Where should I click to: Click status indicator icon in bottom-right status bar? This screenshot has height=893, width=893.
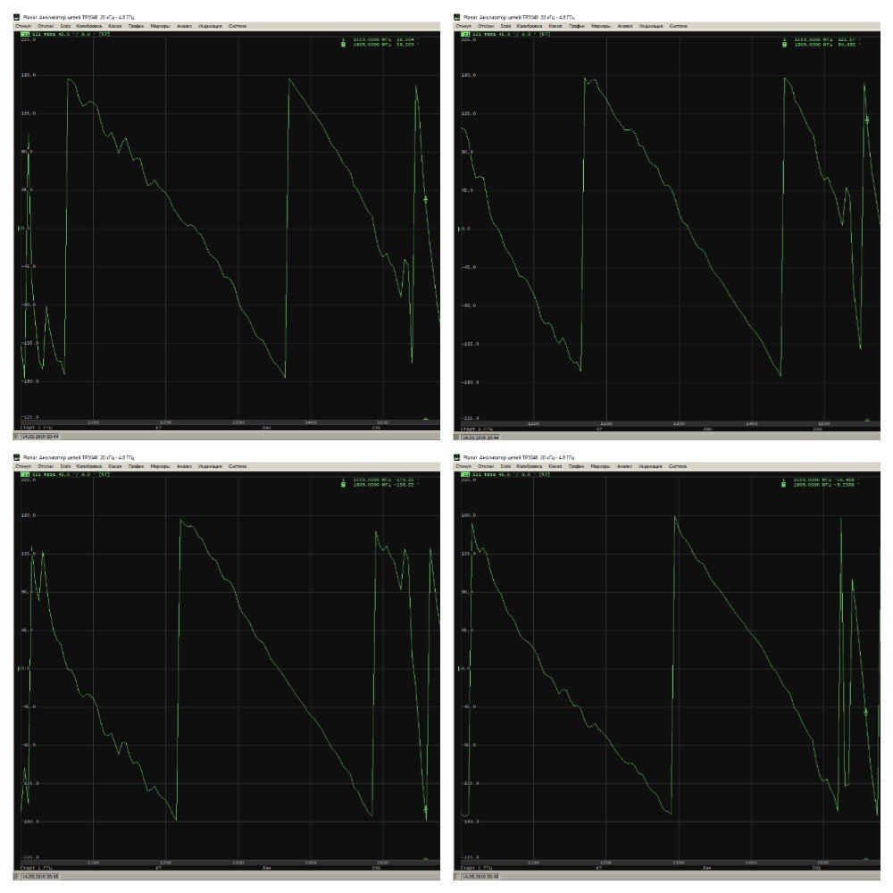[x=457, y=877]
